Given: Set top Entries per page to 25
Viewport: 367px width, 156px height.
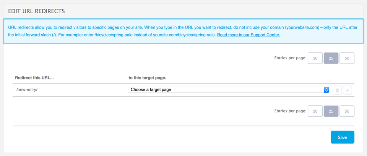Looking at the screenshot, I should tap(331, 58).
